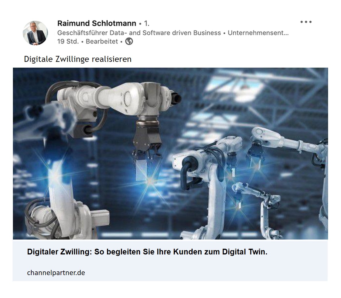Viewport: 341px width, 298px height.
Task: Open Raimund Schlotmann's profile via name
Action: (96, 23)
